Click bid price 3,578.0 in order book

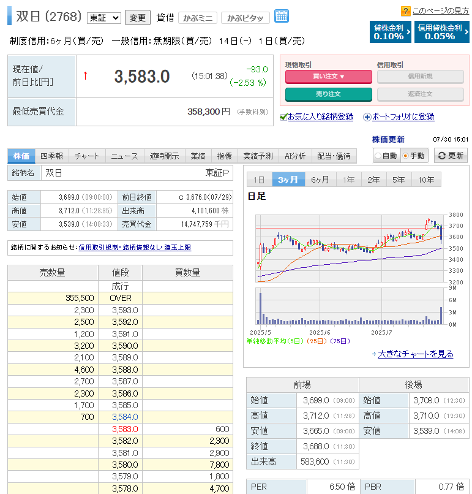click(x=125, y=488)
